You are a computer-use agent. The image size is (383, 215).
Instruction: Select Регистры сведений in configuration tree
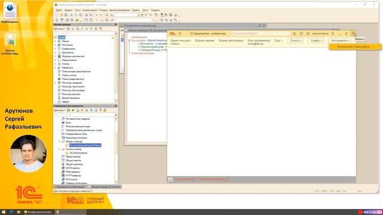72,82
